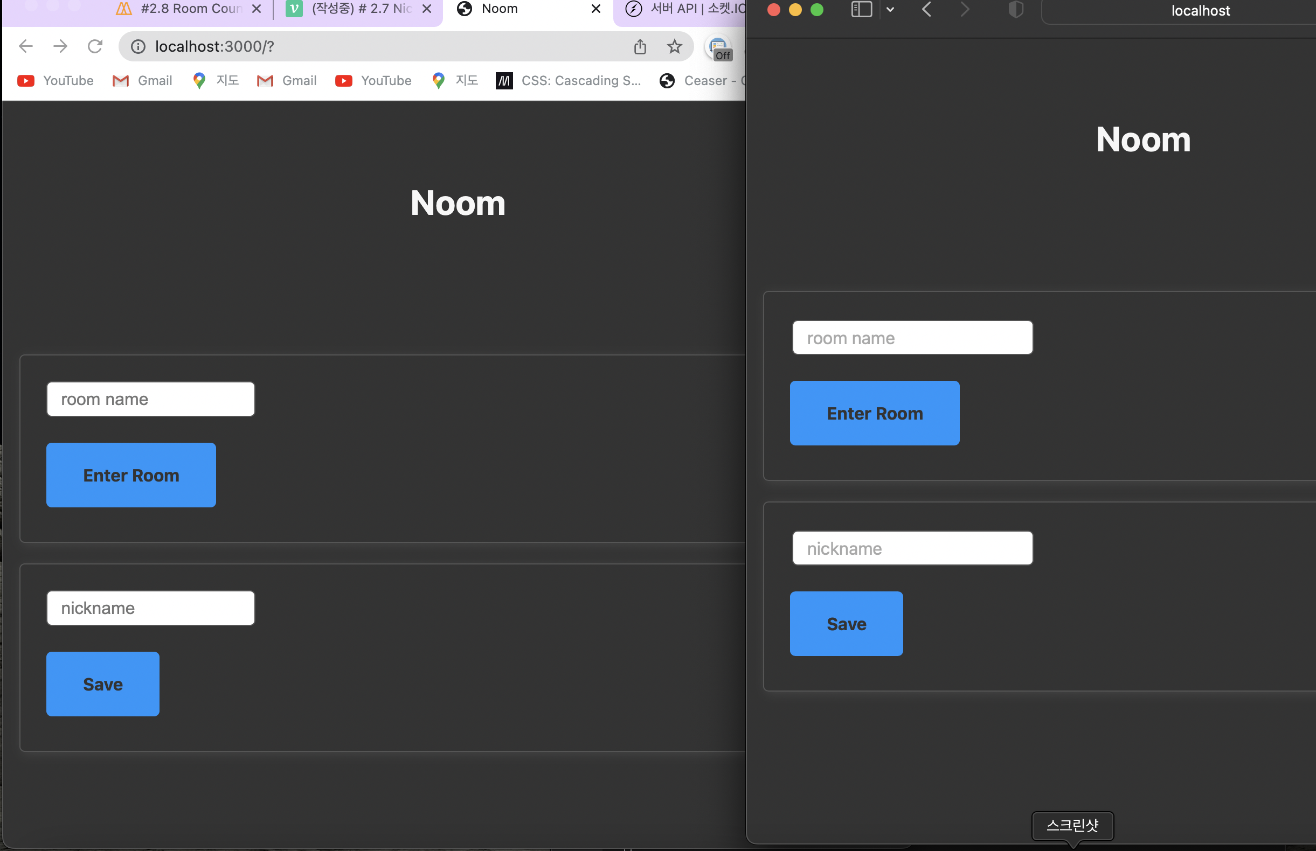The width and height of the screenshot is (1316, 851).
Task: Click Safari localhost address bar
Action: pos(1200,11)
